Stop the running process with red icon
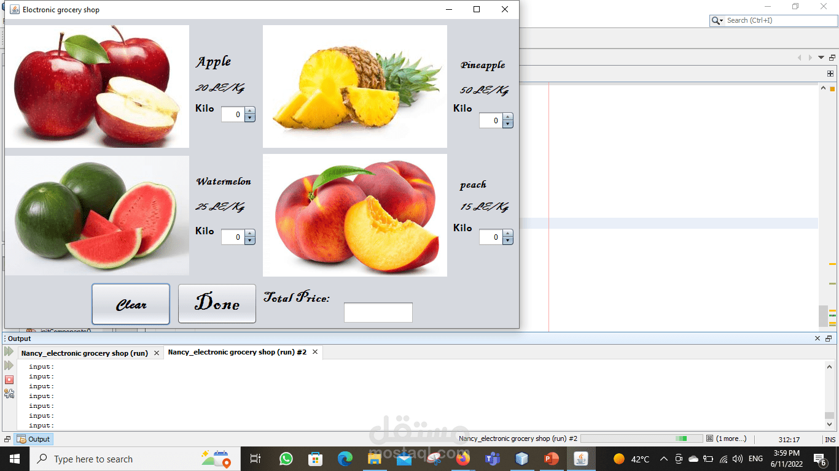The width and height of the screenshot is (839, 471). (x=9, y=380)
